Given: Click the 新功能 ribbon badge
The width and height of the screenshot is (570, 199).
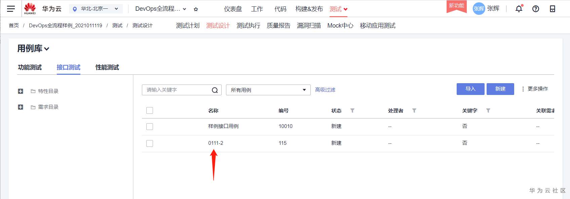Looking at the screenshot, I should 457,6.
